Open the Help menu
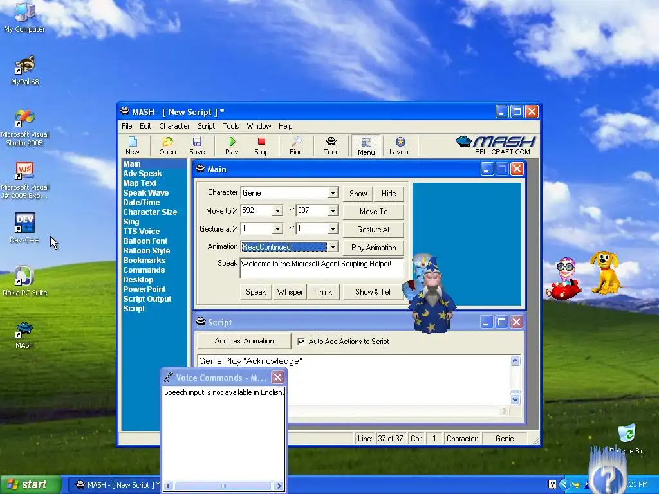This screenshot has width=659, height=494. [285, 126]
